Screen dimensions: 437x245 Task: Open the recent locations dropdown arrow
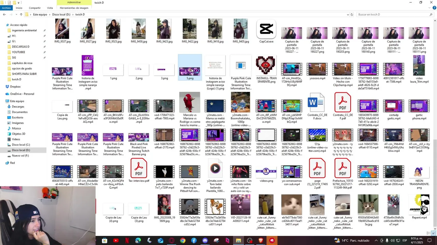pyautogui.click(x=16, y=15)
